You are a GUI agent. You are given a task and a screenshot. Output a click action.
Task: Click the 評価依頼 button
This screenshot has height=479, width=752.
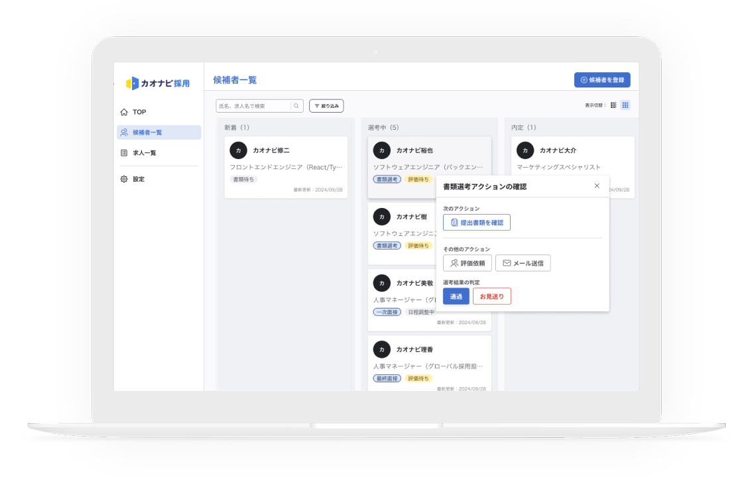tap(467, 263)
